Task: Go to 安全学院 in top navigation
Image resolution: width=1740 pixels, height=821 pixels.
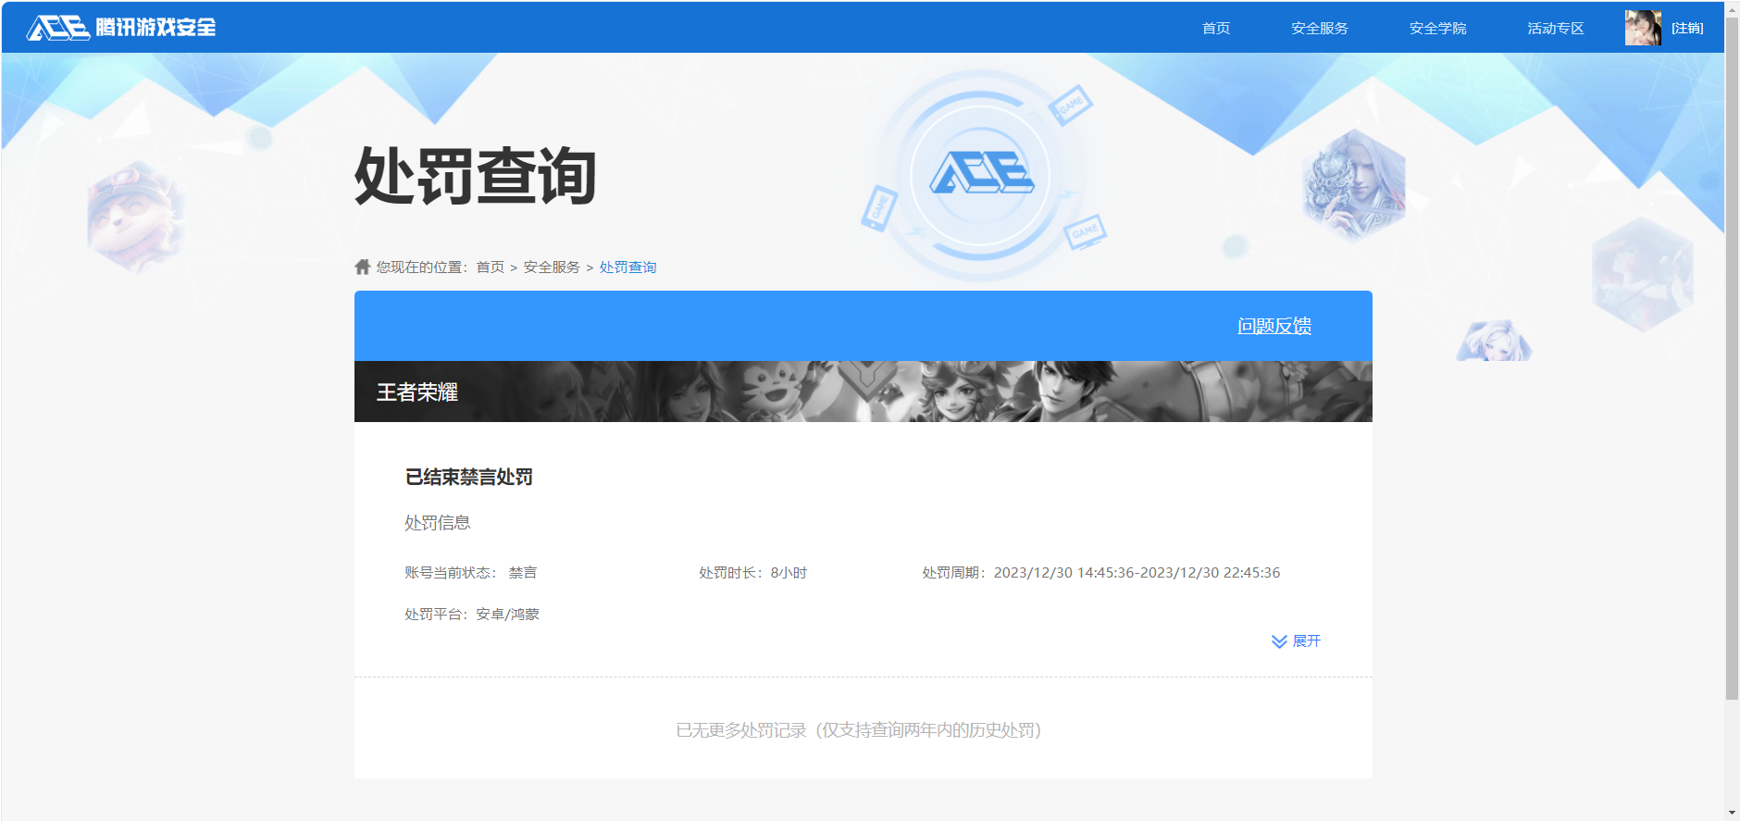Action: click(x=1437, y=28)
